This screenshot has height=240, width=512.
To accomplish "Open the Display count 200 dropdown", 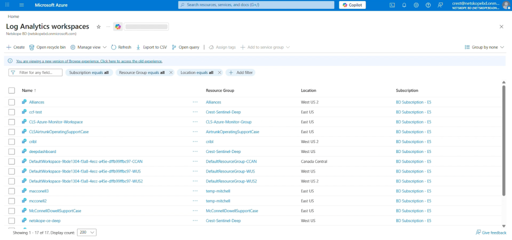I will pos(86,232).
